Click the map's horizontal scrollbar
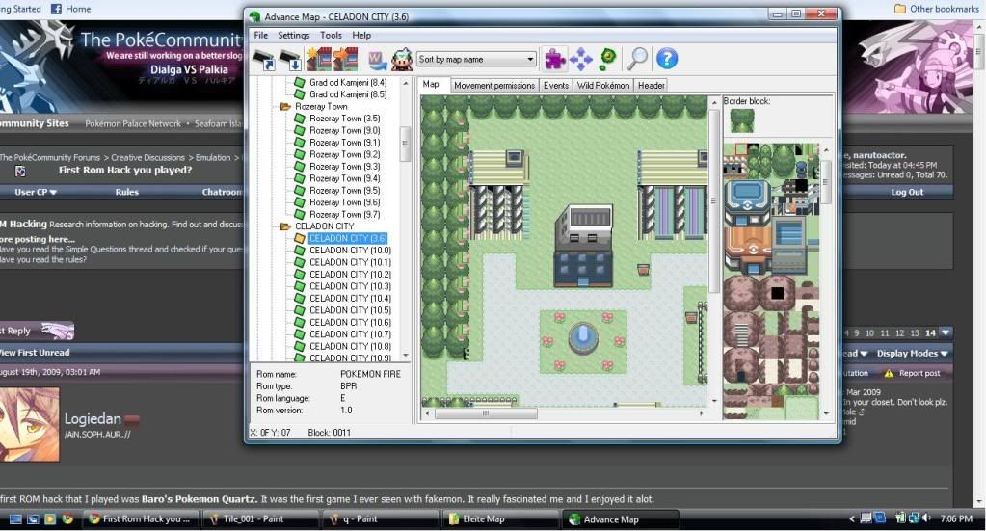The image size is (986, 531). [x=569, y=412]
